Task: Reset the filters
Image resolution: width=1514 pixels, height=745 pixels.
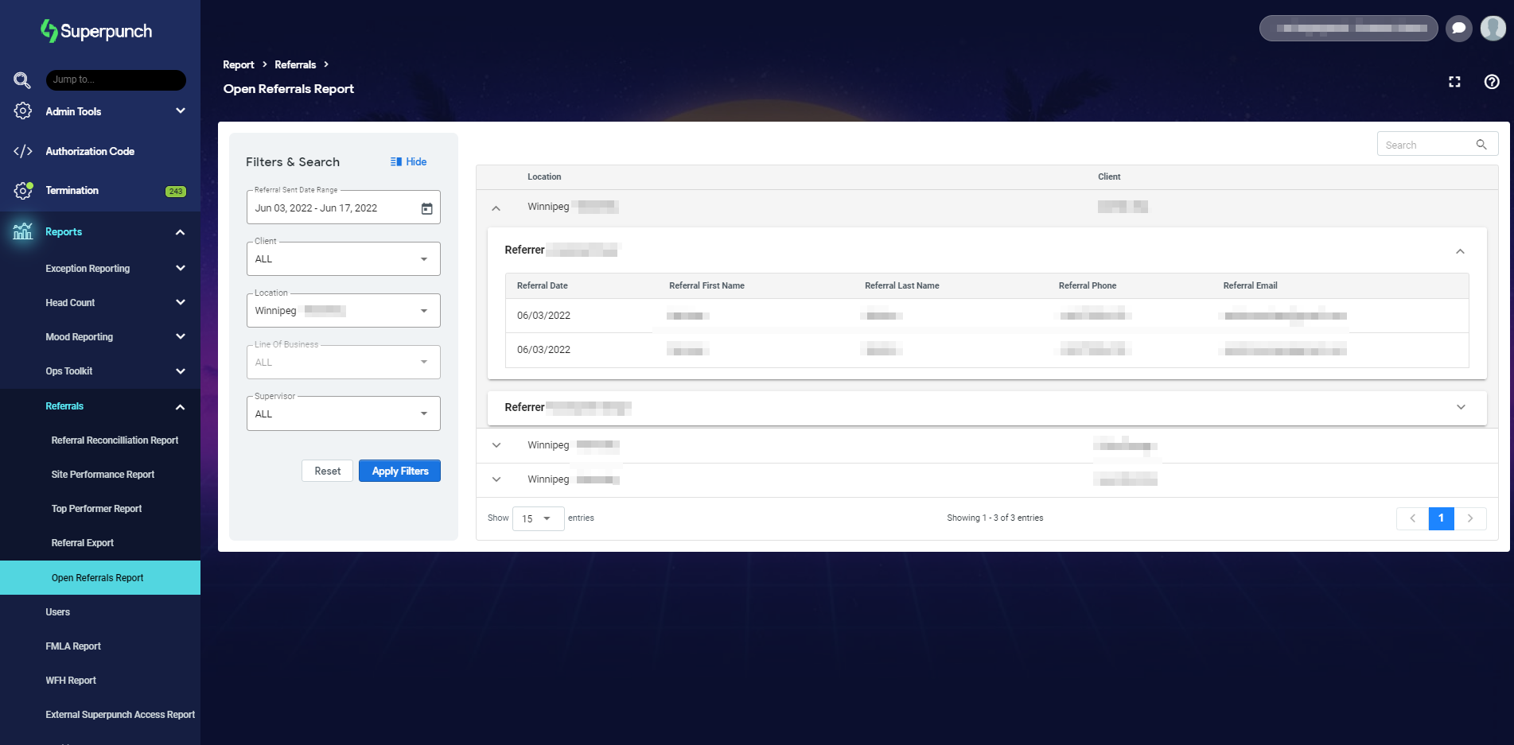Action: tap(327, 471)
